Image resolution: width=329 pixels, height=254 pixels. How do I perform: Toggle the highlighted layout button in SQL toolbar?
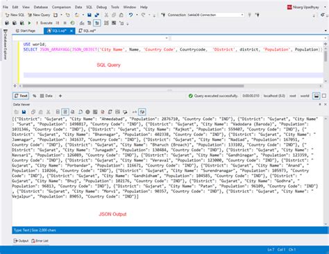point(97,23)
